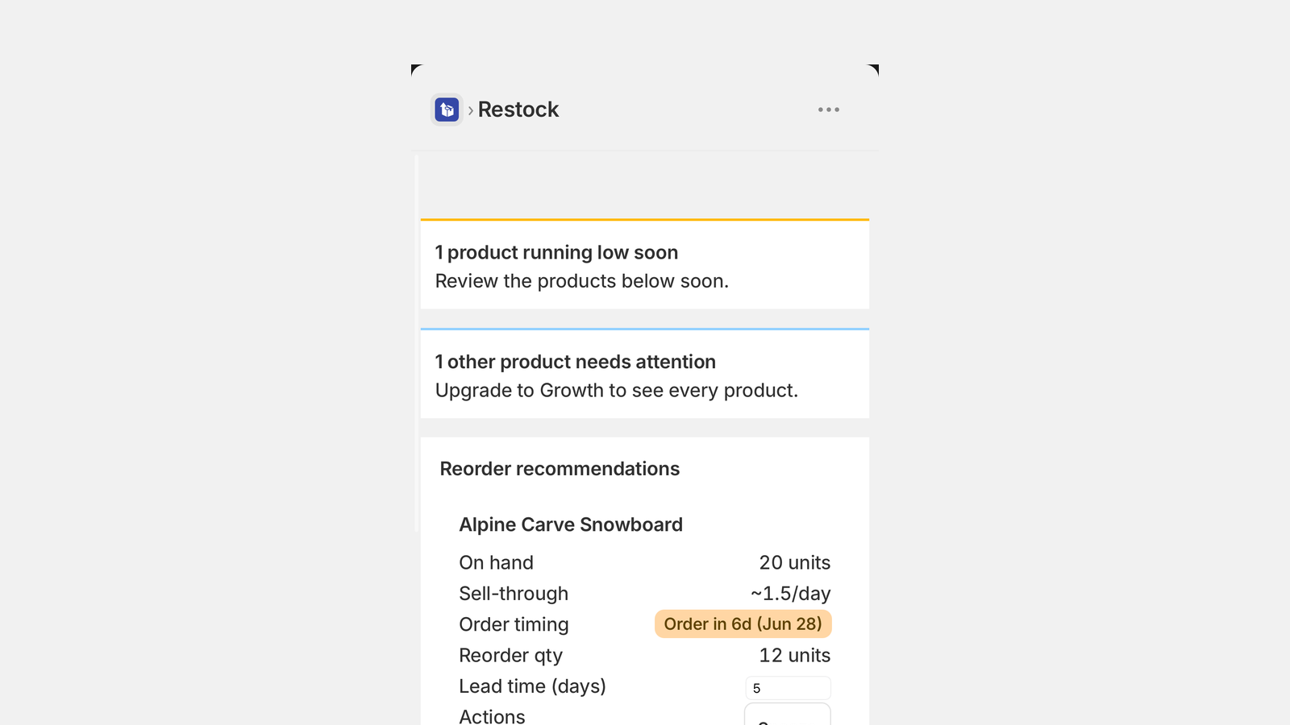Click the Lead time (days) label
Screen dimensions: 1290x725
click(x=532, y=686)
